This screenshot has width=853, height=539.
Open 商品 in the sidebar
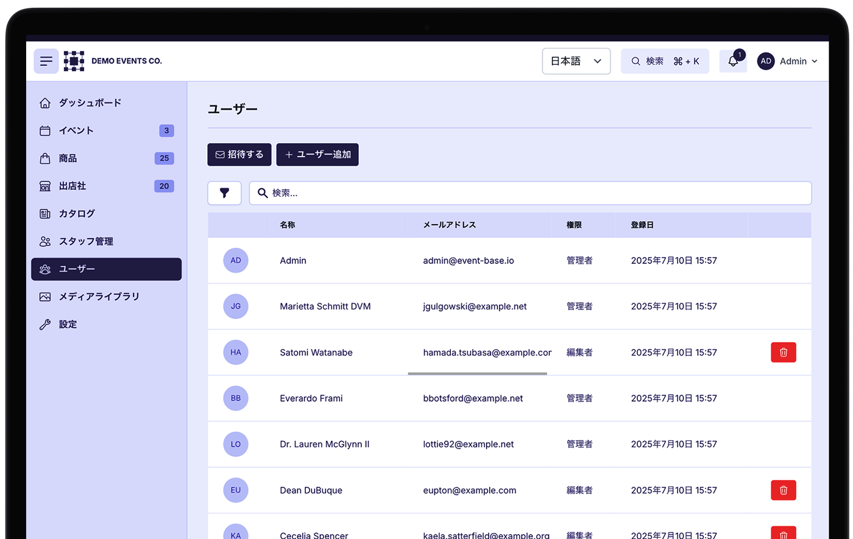(107, 158)
